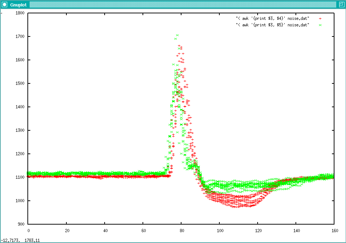Click the 1600 label on the y-axis

(20, 60)
